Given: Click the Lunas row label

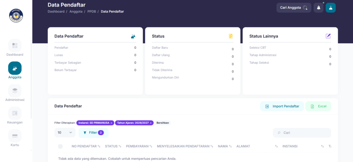Looking at the screenshot, I should [x=59, y=55].
